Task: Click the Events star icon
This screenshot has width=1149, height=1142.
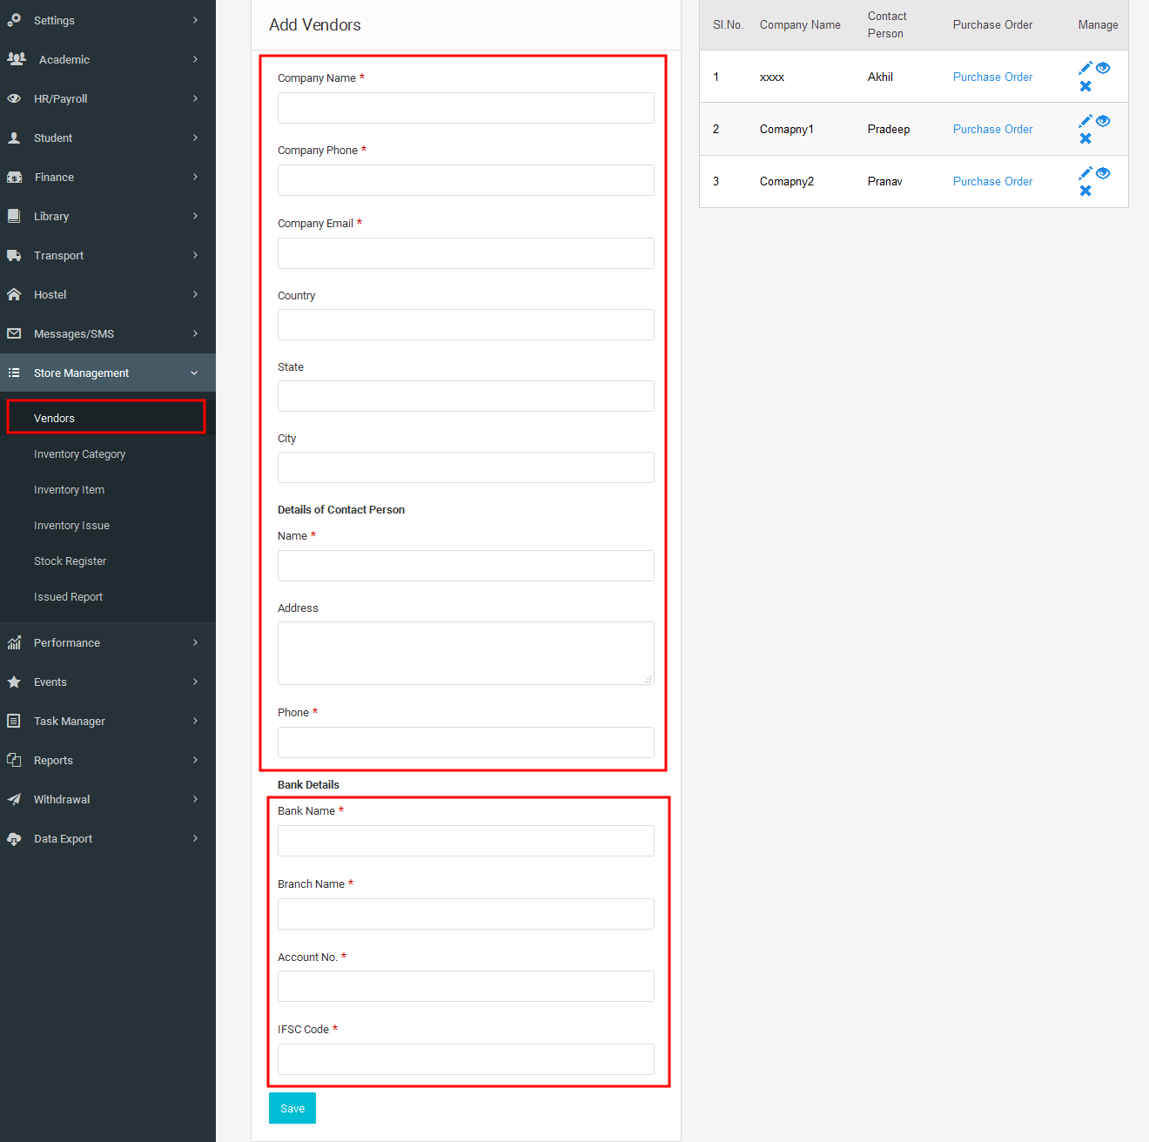Action: coord(14,682)
